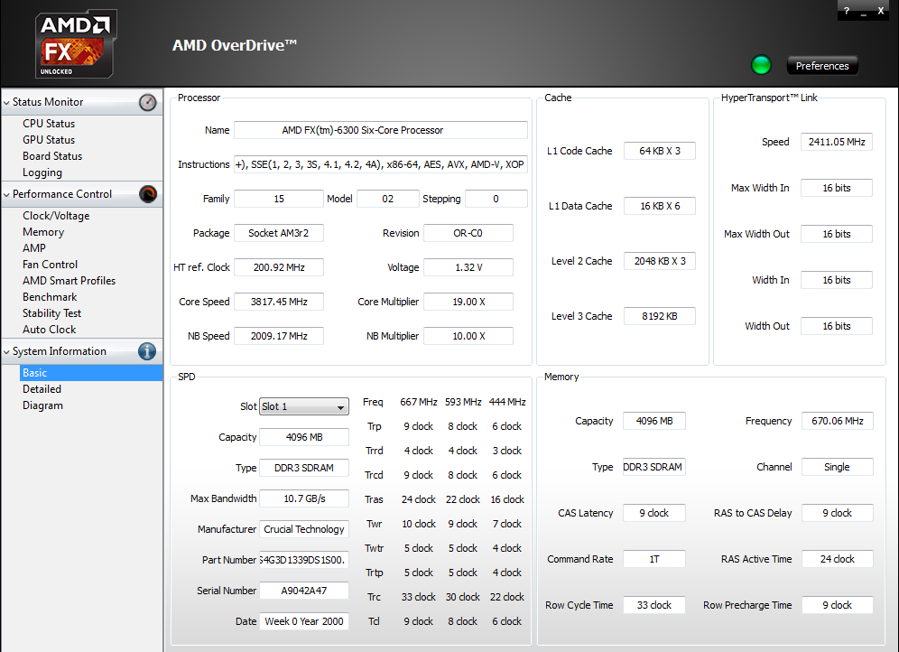Open GPU Status page
Image resolution: width=899 pixels, height=652 pixels.
(x=49, y=140)
